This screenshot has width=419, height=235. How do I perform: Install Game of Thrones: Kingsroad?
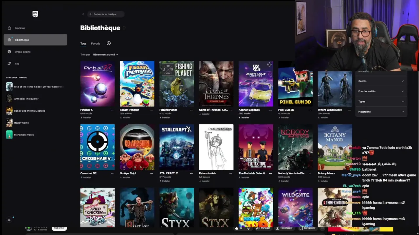tap(205, 114)
